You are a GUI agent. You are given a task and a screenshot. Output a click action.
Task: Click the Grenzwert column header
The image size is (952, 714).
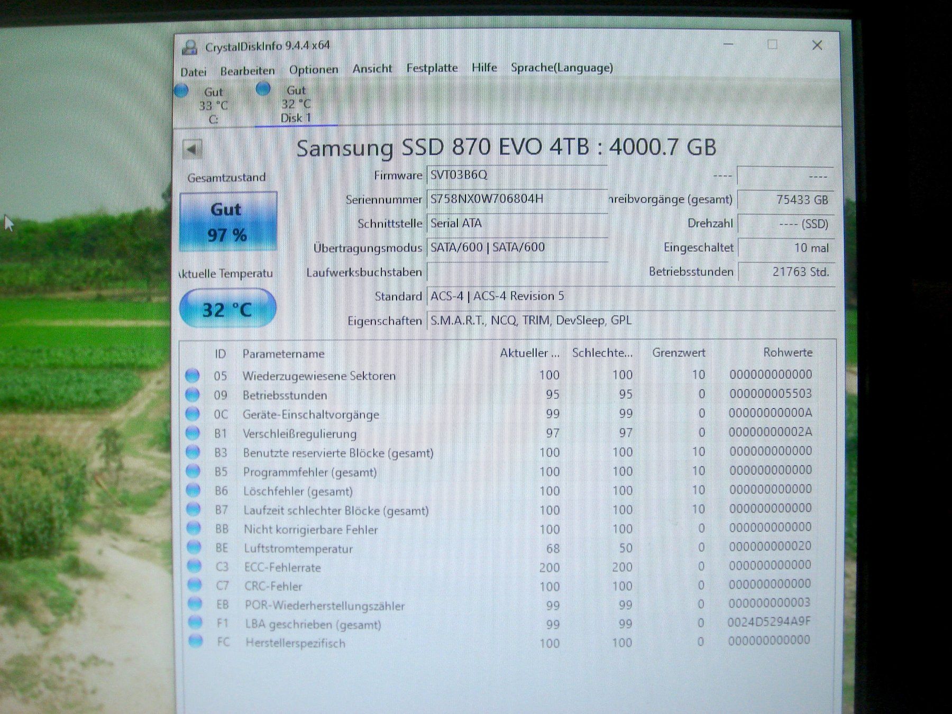tap(679, 353)
